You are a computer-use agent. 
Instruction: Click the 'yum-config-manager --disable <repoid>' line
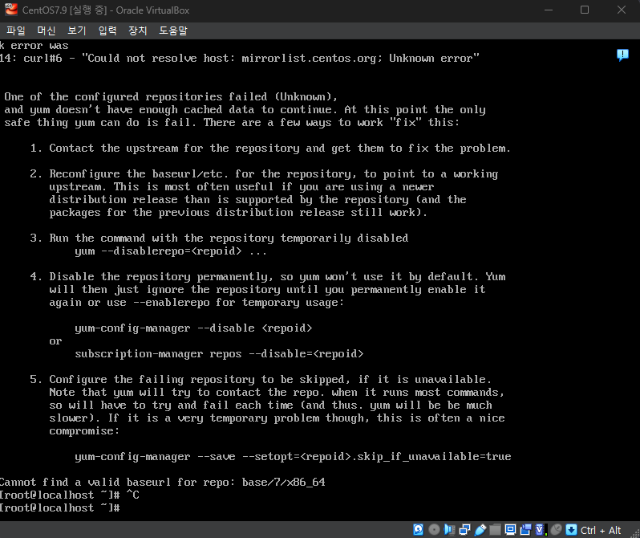pyautogui.click(x=193, y=328)
